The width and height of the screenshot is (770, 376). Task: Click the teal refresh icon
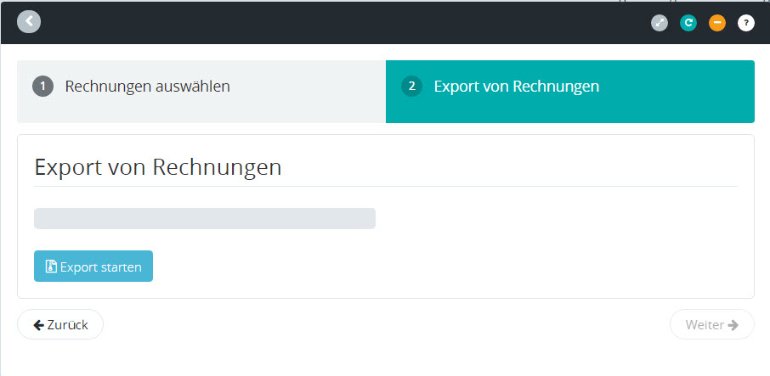(x=688, y=23)
